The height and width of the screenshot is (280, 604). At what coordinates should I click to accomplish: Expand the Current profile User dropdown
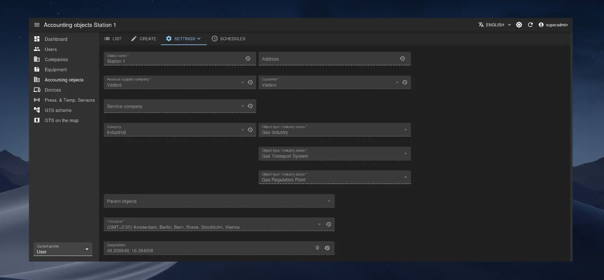62,249
